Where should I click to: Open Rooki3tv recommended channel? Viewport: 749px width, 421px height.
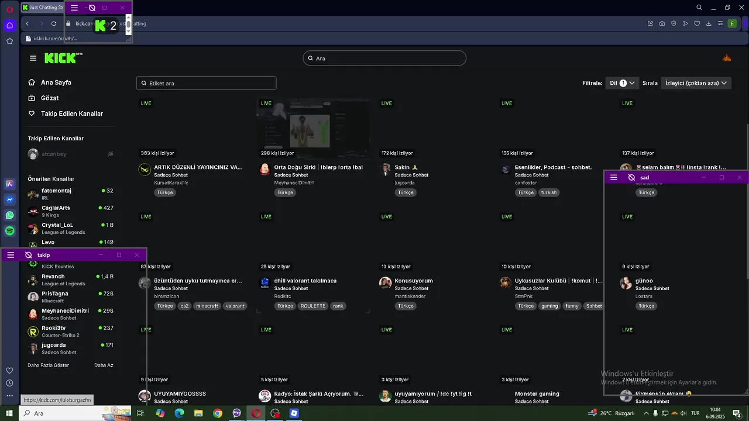point(70,331)
